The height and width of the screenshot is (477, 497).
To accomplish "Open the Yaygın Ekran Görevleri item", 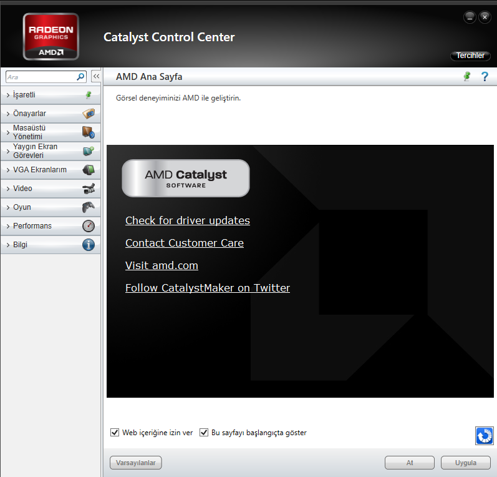I will [51, 151].
